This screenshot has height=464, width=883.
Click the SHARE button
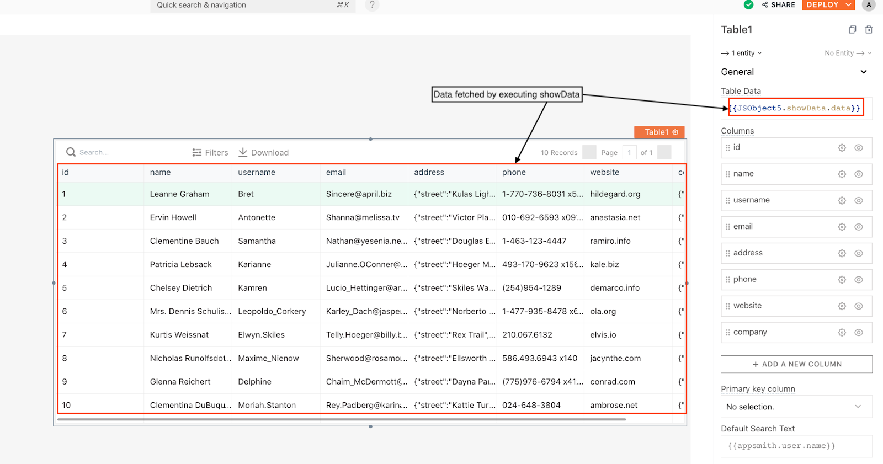tap(778, 5)
